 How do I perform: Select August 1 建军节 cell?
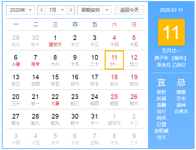click(x=114, y=119)
